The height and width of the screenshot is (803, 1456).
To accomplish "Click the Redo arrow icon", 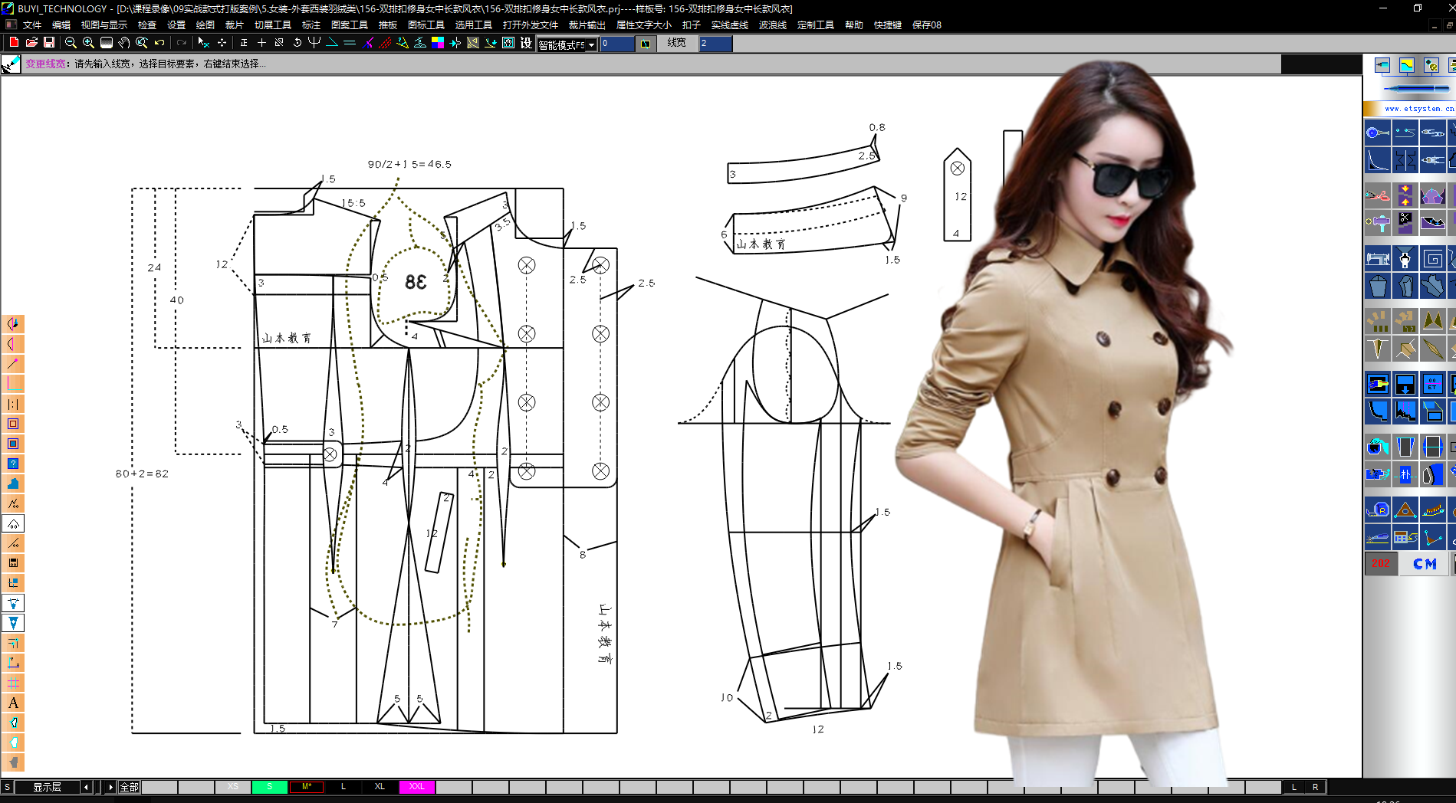I will pyautogui.click(x=182, y=43).
